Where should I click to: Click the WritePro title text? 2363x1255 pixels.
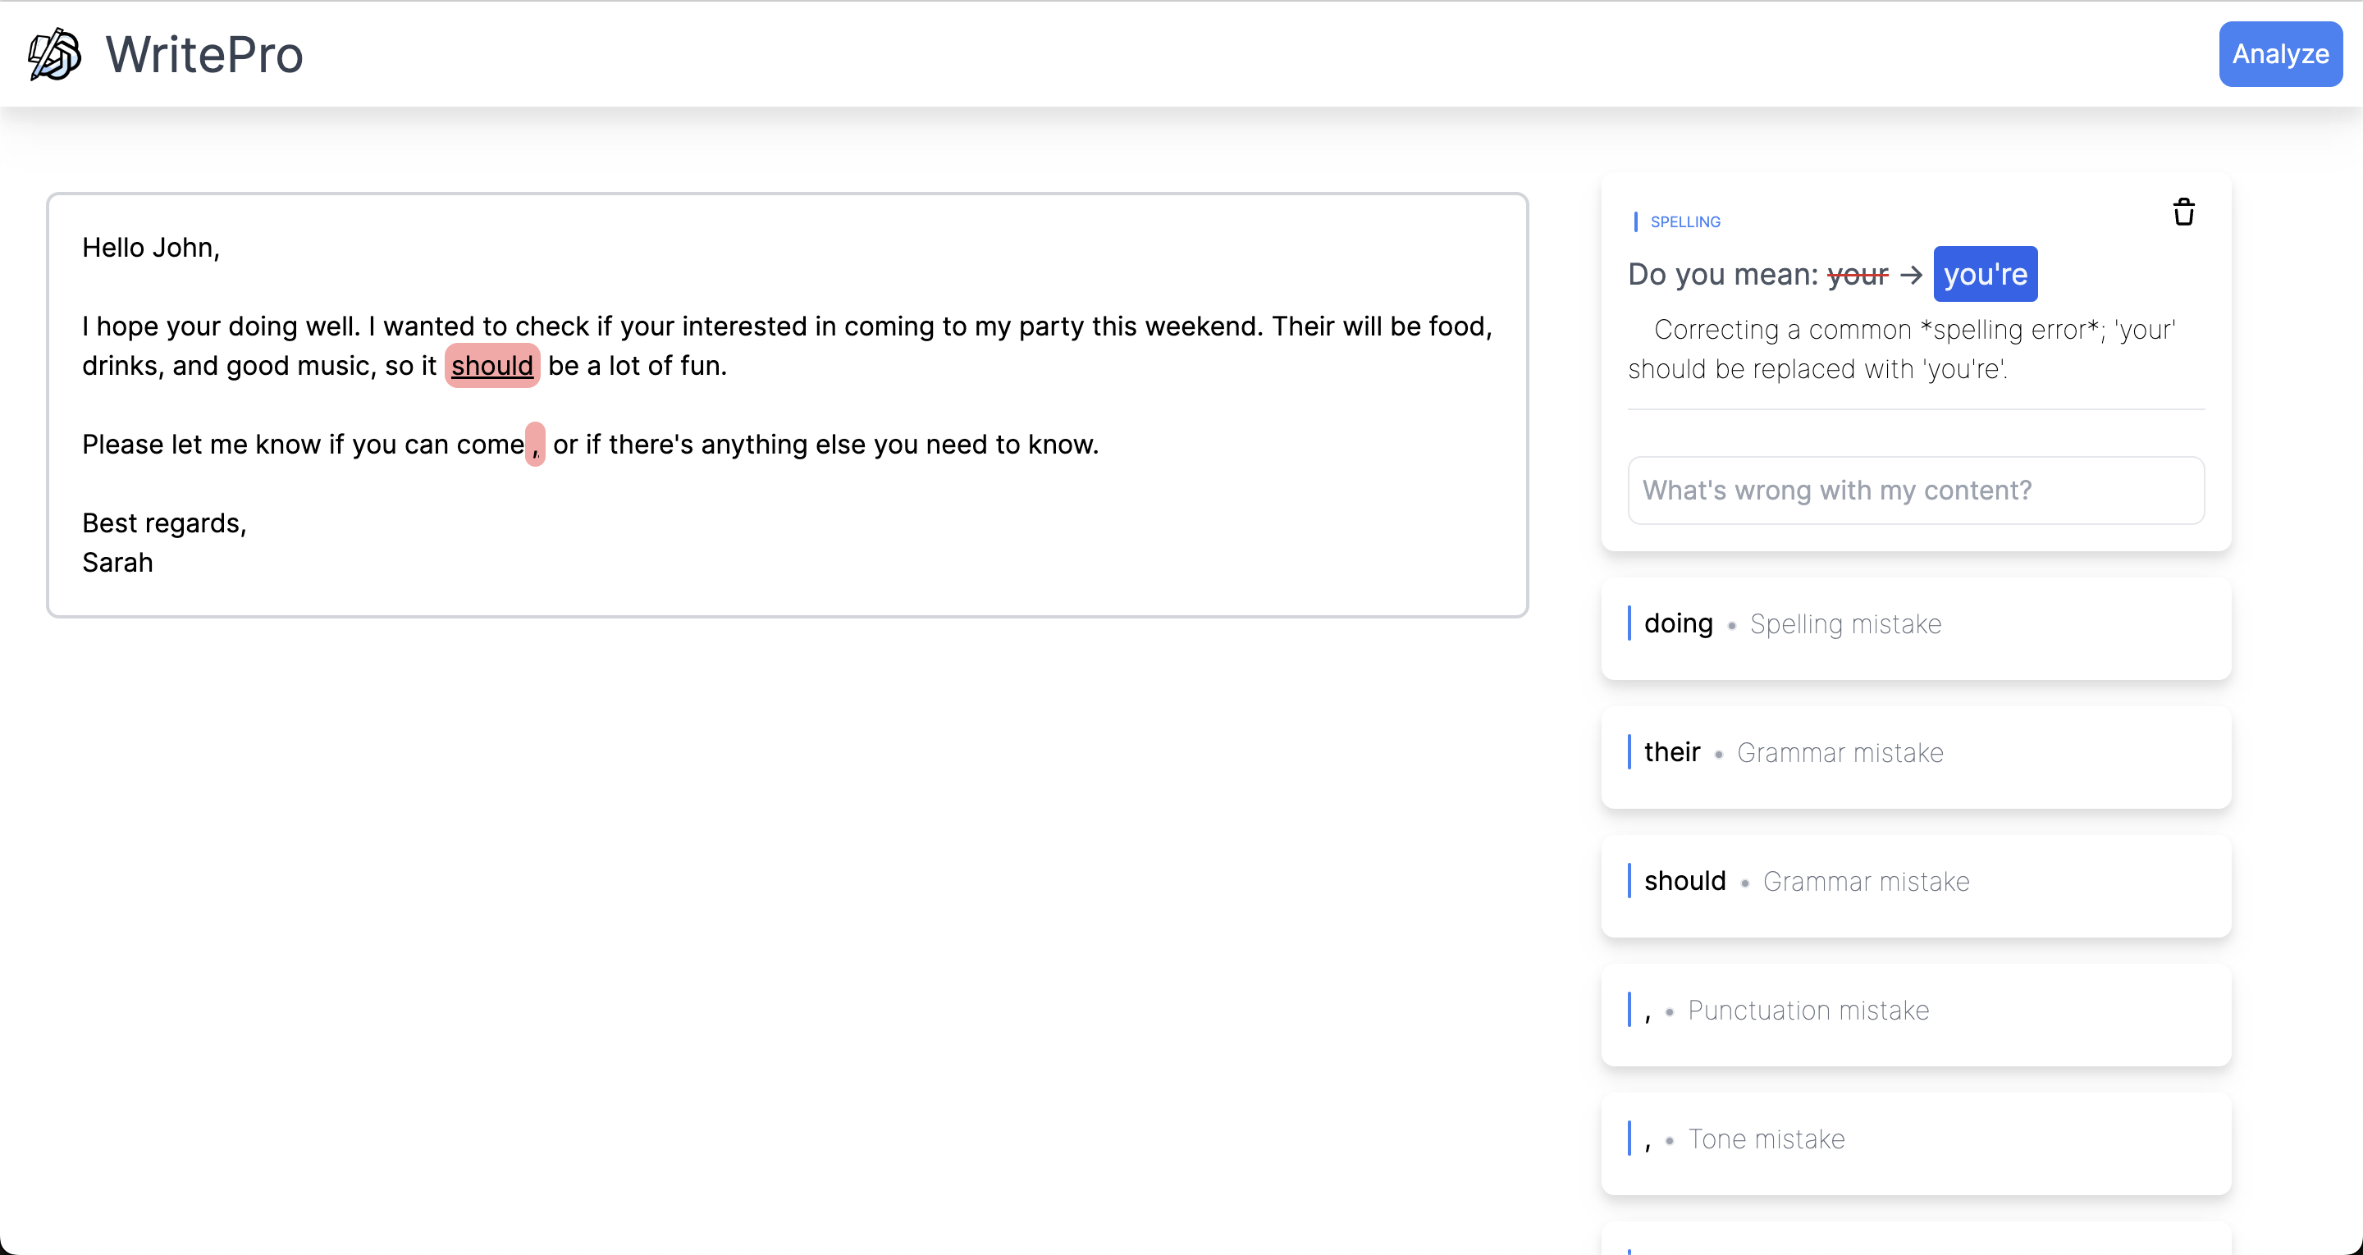203,54
